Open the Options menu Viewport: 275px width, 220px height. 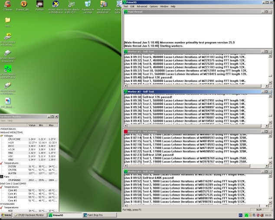(x=154, y=6)
